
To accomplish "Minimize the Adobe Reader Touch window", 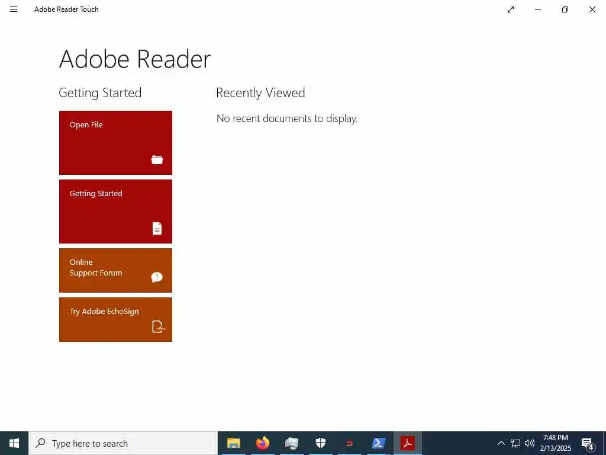I will tap(538, 9).
